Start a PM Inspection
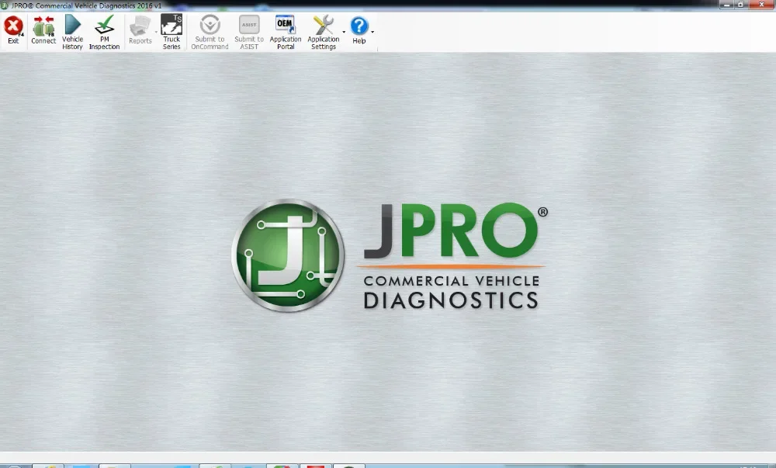Viewport: 776px width, 468px height. [105, 32]
